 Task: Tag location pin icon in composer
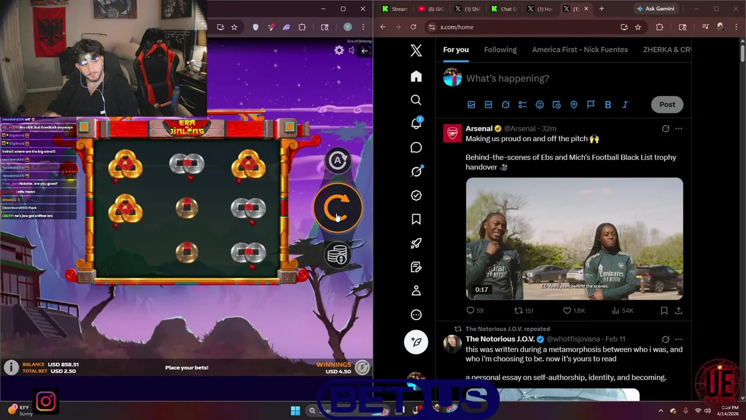click(574, 104)
